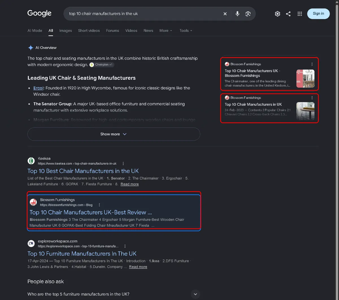The width and height of the screenshot is (339, 300).
Task: Select the All results tab
Action: pos(51,31)
